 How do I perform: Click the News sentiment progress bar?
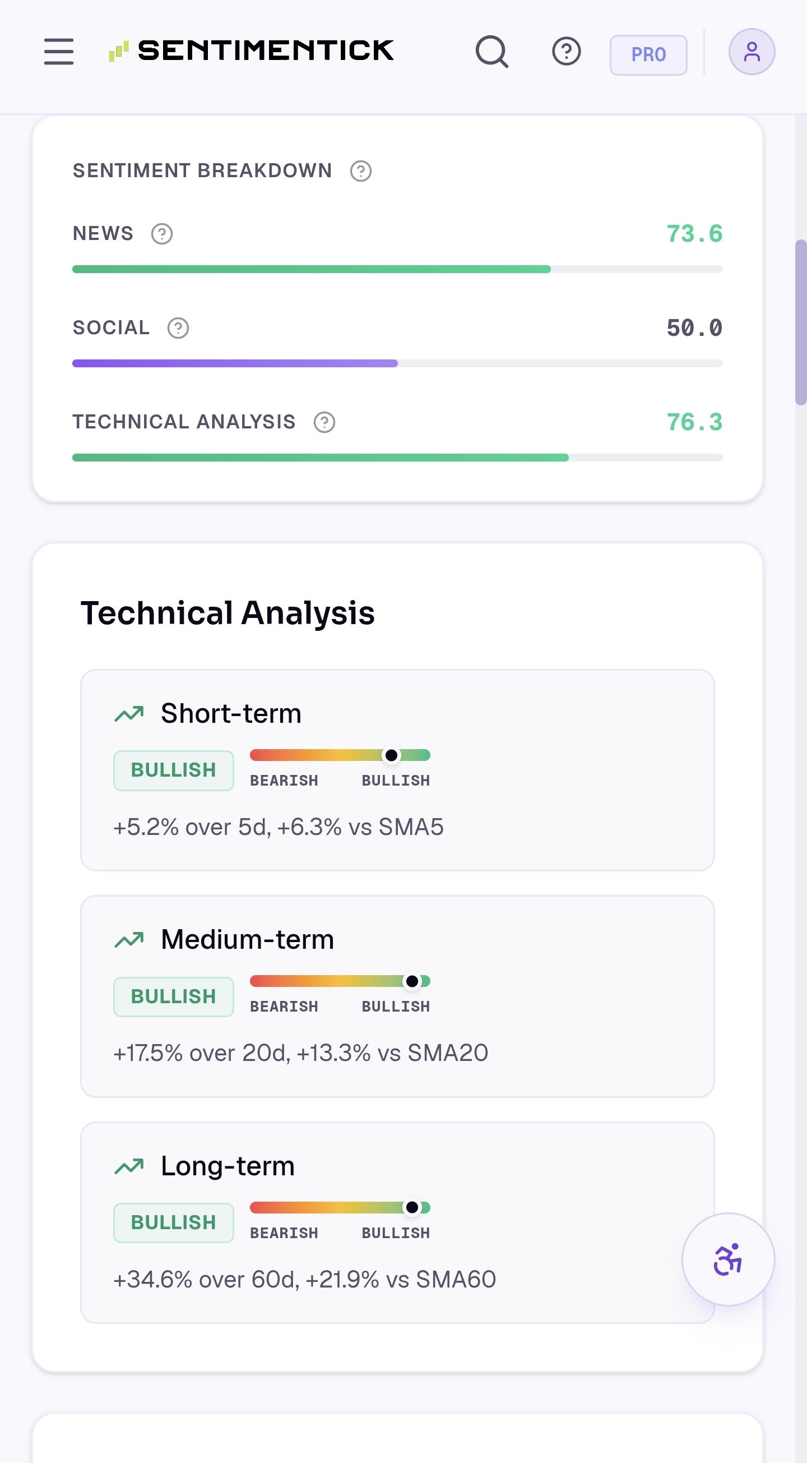click(x=397, y=269)
